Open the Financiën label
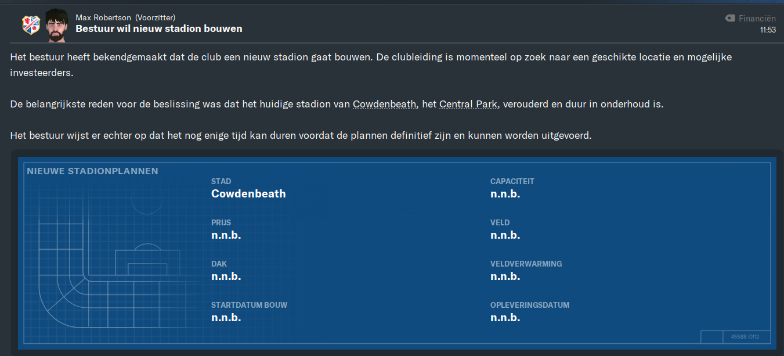Image resolution: width=784 pixels, height=356 pixels. [x=757, y=19]
